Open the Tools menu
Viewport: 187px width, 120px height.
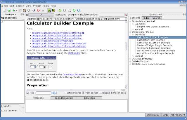pos(46,6)
